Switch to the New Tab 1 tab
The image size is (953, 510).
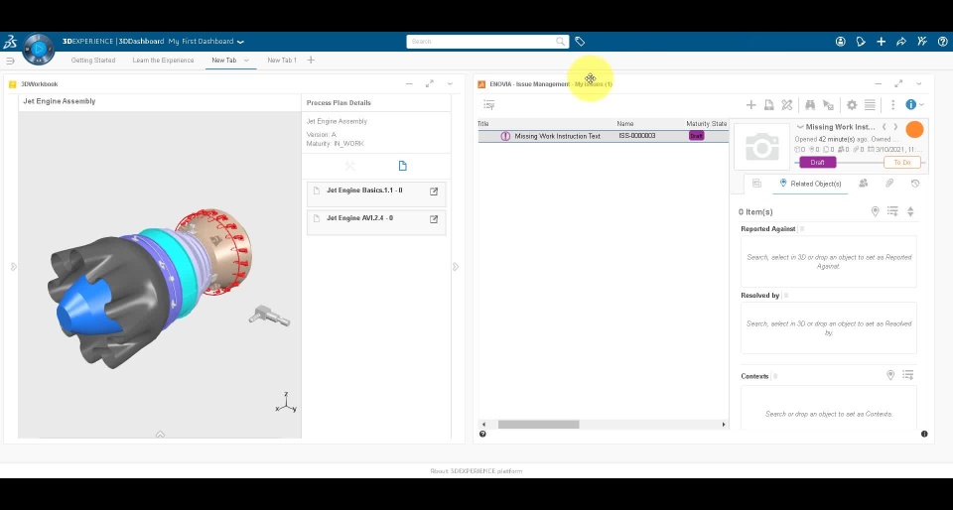(282, 61)
